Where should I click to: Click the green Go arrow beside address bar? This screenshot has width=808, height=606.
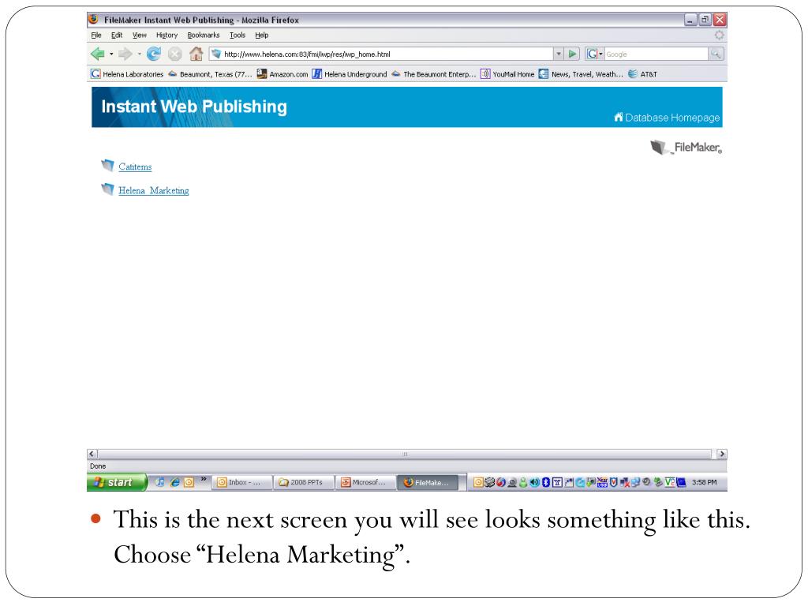[573, 54]
